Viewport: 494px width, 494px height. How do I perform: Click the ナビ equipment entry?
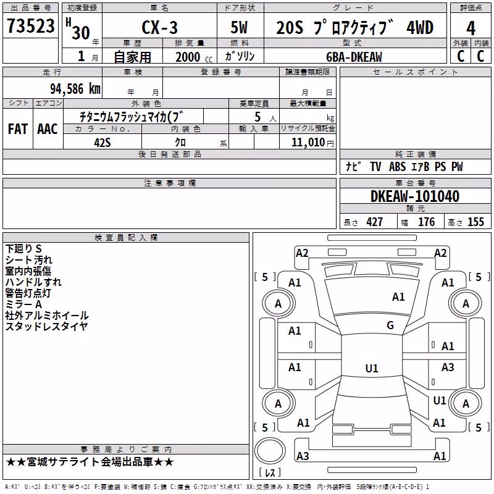pyautogui.click(x=353, y=166)
